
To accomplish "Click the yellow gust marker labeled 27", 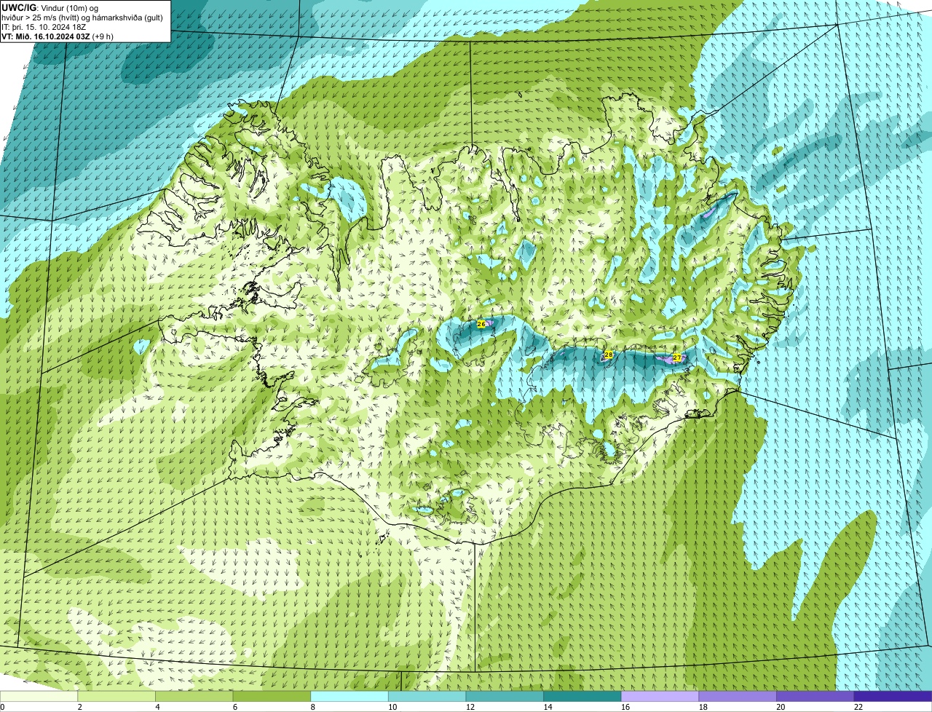I will (x=676, y=357).
